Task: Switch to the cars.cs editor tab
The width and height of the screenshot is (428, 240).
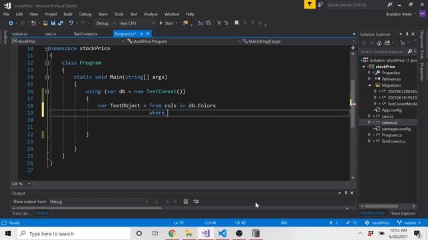Action: pos(51,34)
